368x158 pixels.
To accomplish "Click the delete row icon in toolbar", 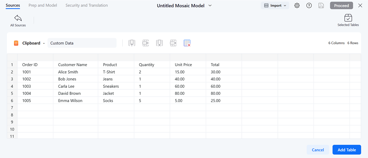I will [x=173, y=43].
